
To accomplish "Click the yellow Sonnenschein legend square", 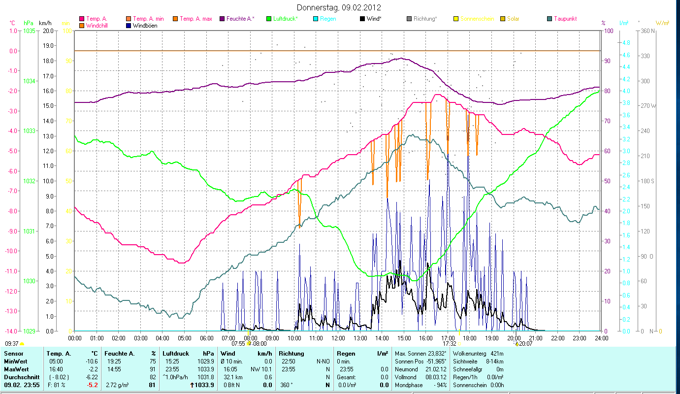I will pyautogui.click(x=455, y=19).
